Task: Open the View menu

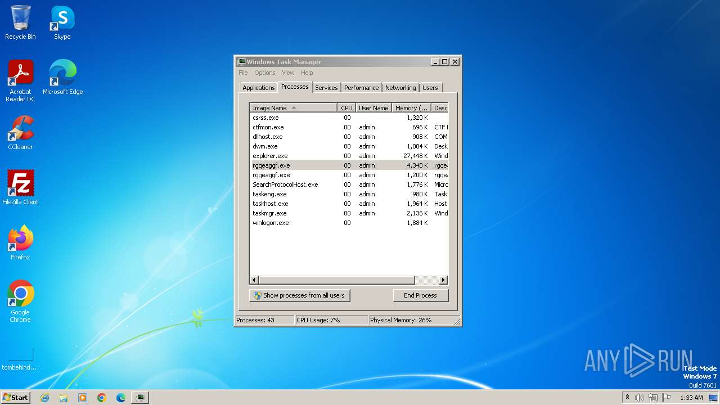Action: (x=288, y=73)
